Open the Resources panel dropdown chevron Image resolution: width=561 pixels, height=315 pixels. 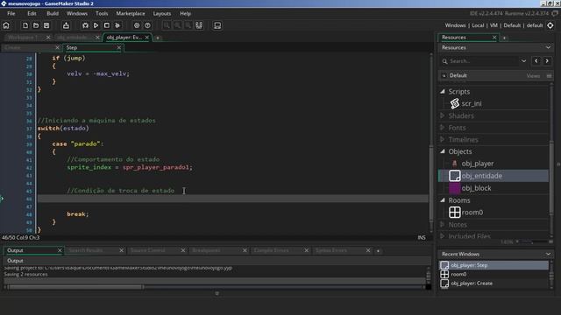tap(548, 47)
